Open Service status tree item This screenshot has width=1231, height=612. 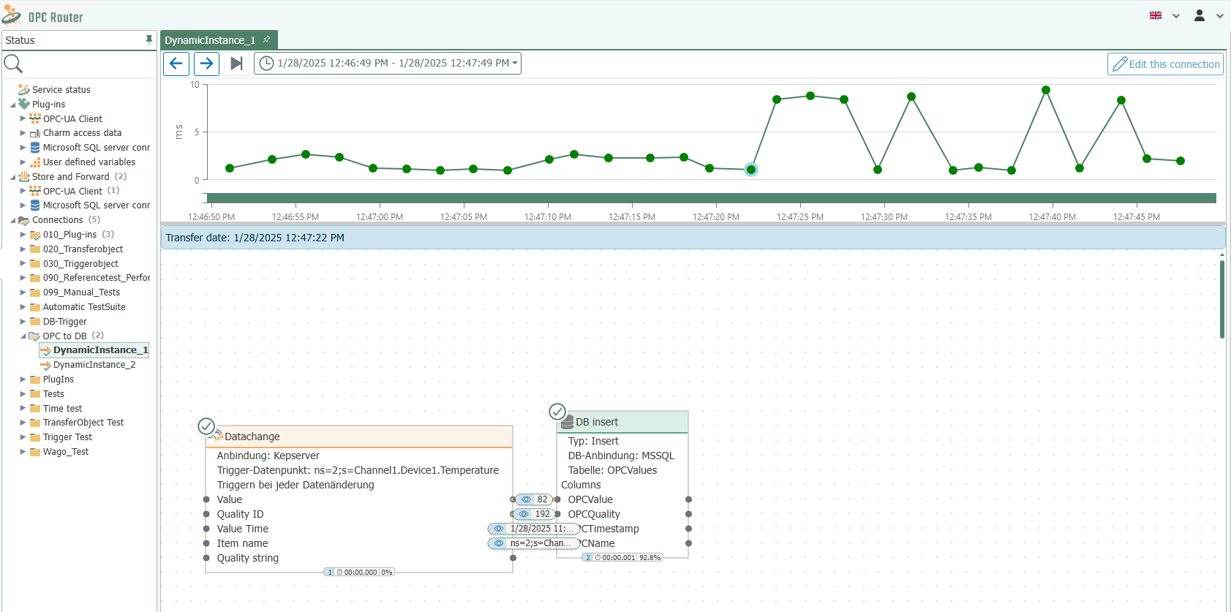tap(61, 90)
